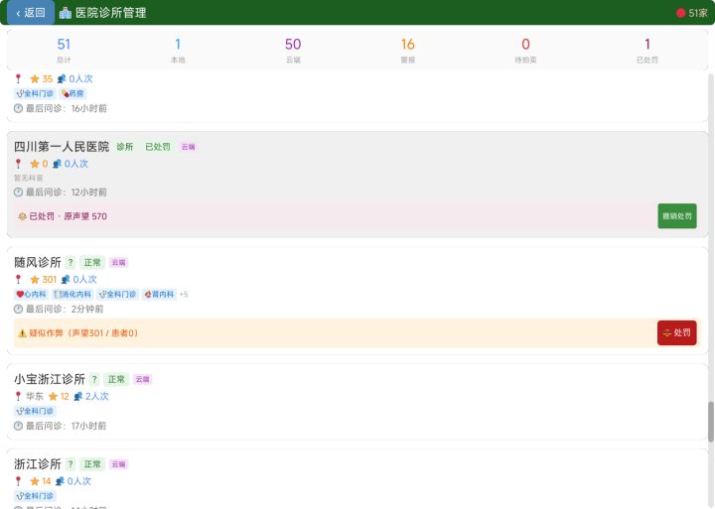Filter by 待拍卖 count 0
Image resolution: width=715 pixels, height=509 pixels.
coord(525,50)
